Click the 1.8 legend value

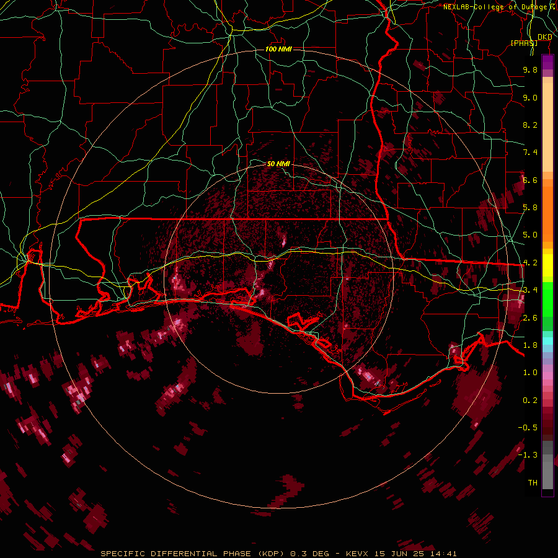pyautogui.click(x=530, y=345)
